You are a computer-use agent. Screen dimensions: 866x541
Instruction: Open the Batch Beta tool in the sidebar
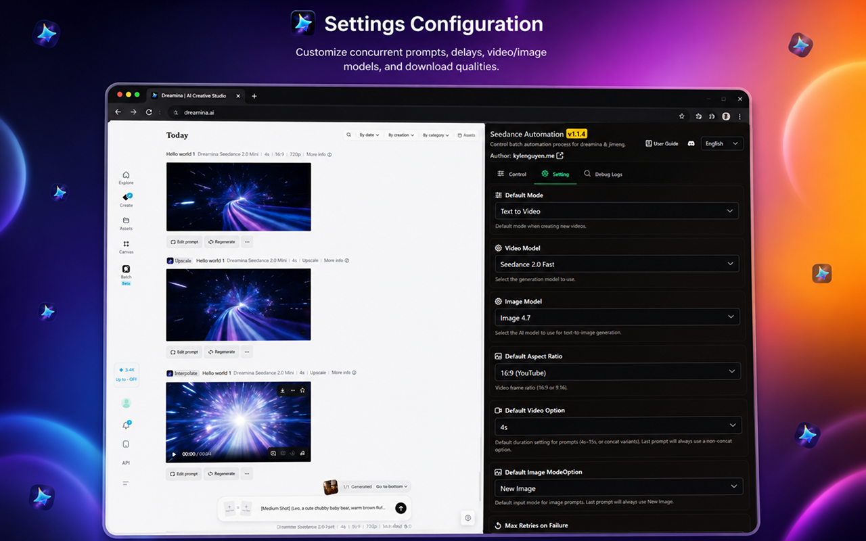tap(126, 274)
